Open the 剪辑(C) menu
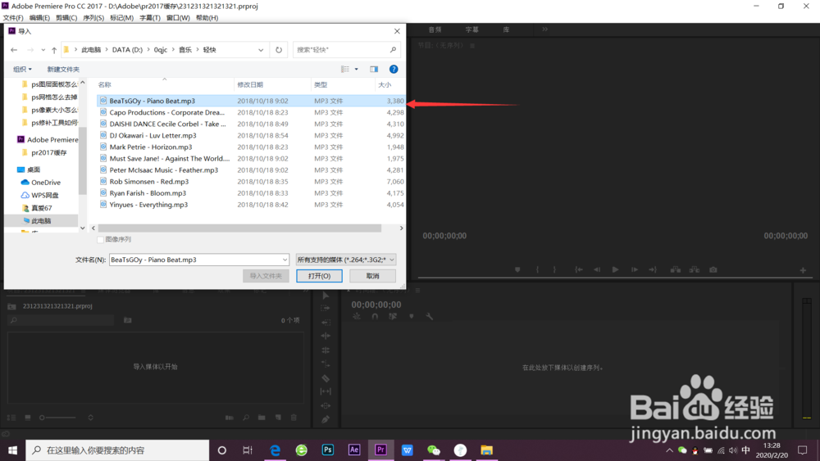 click(x=66, y=18)
